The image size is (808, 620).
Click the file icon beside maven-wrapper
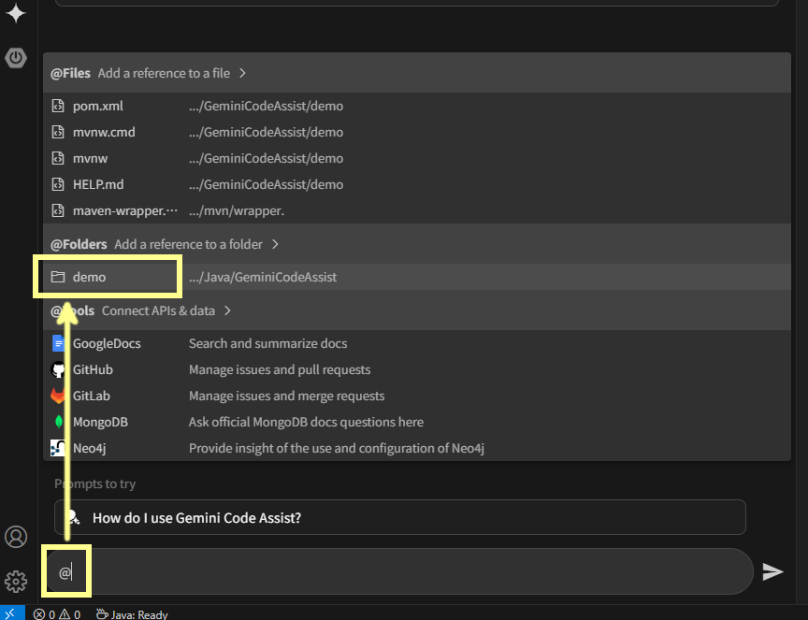[x=58, y=210]
